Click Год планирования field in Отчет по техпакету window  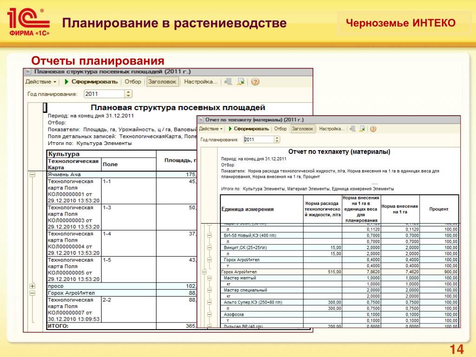[x=258, y=139]
